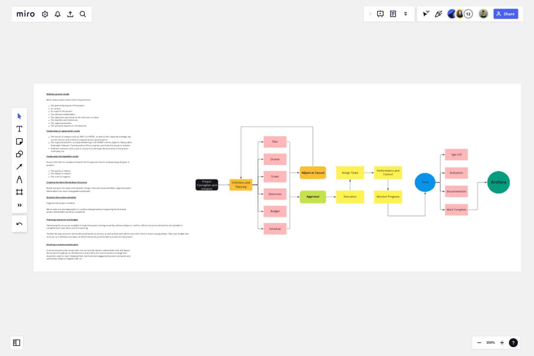The width and height of the screenshot is (534, 356).
Task: Expand the hidden panel arrow near presentation icon
Action: (370, 13)
